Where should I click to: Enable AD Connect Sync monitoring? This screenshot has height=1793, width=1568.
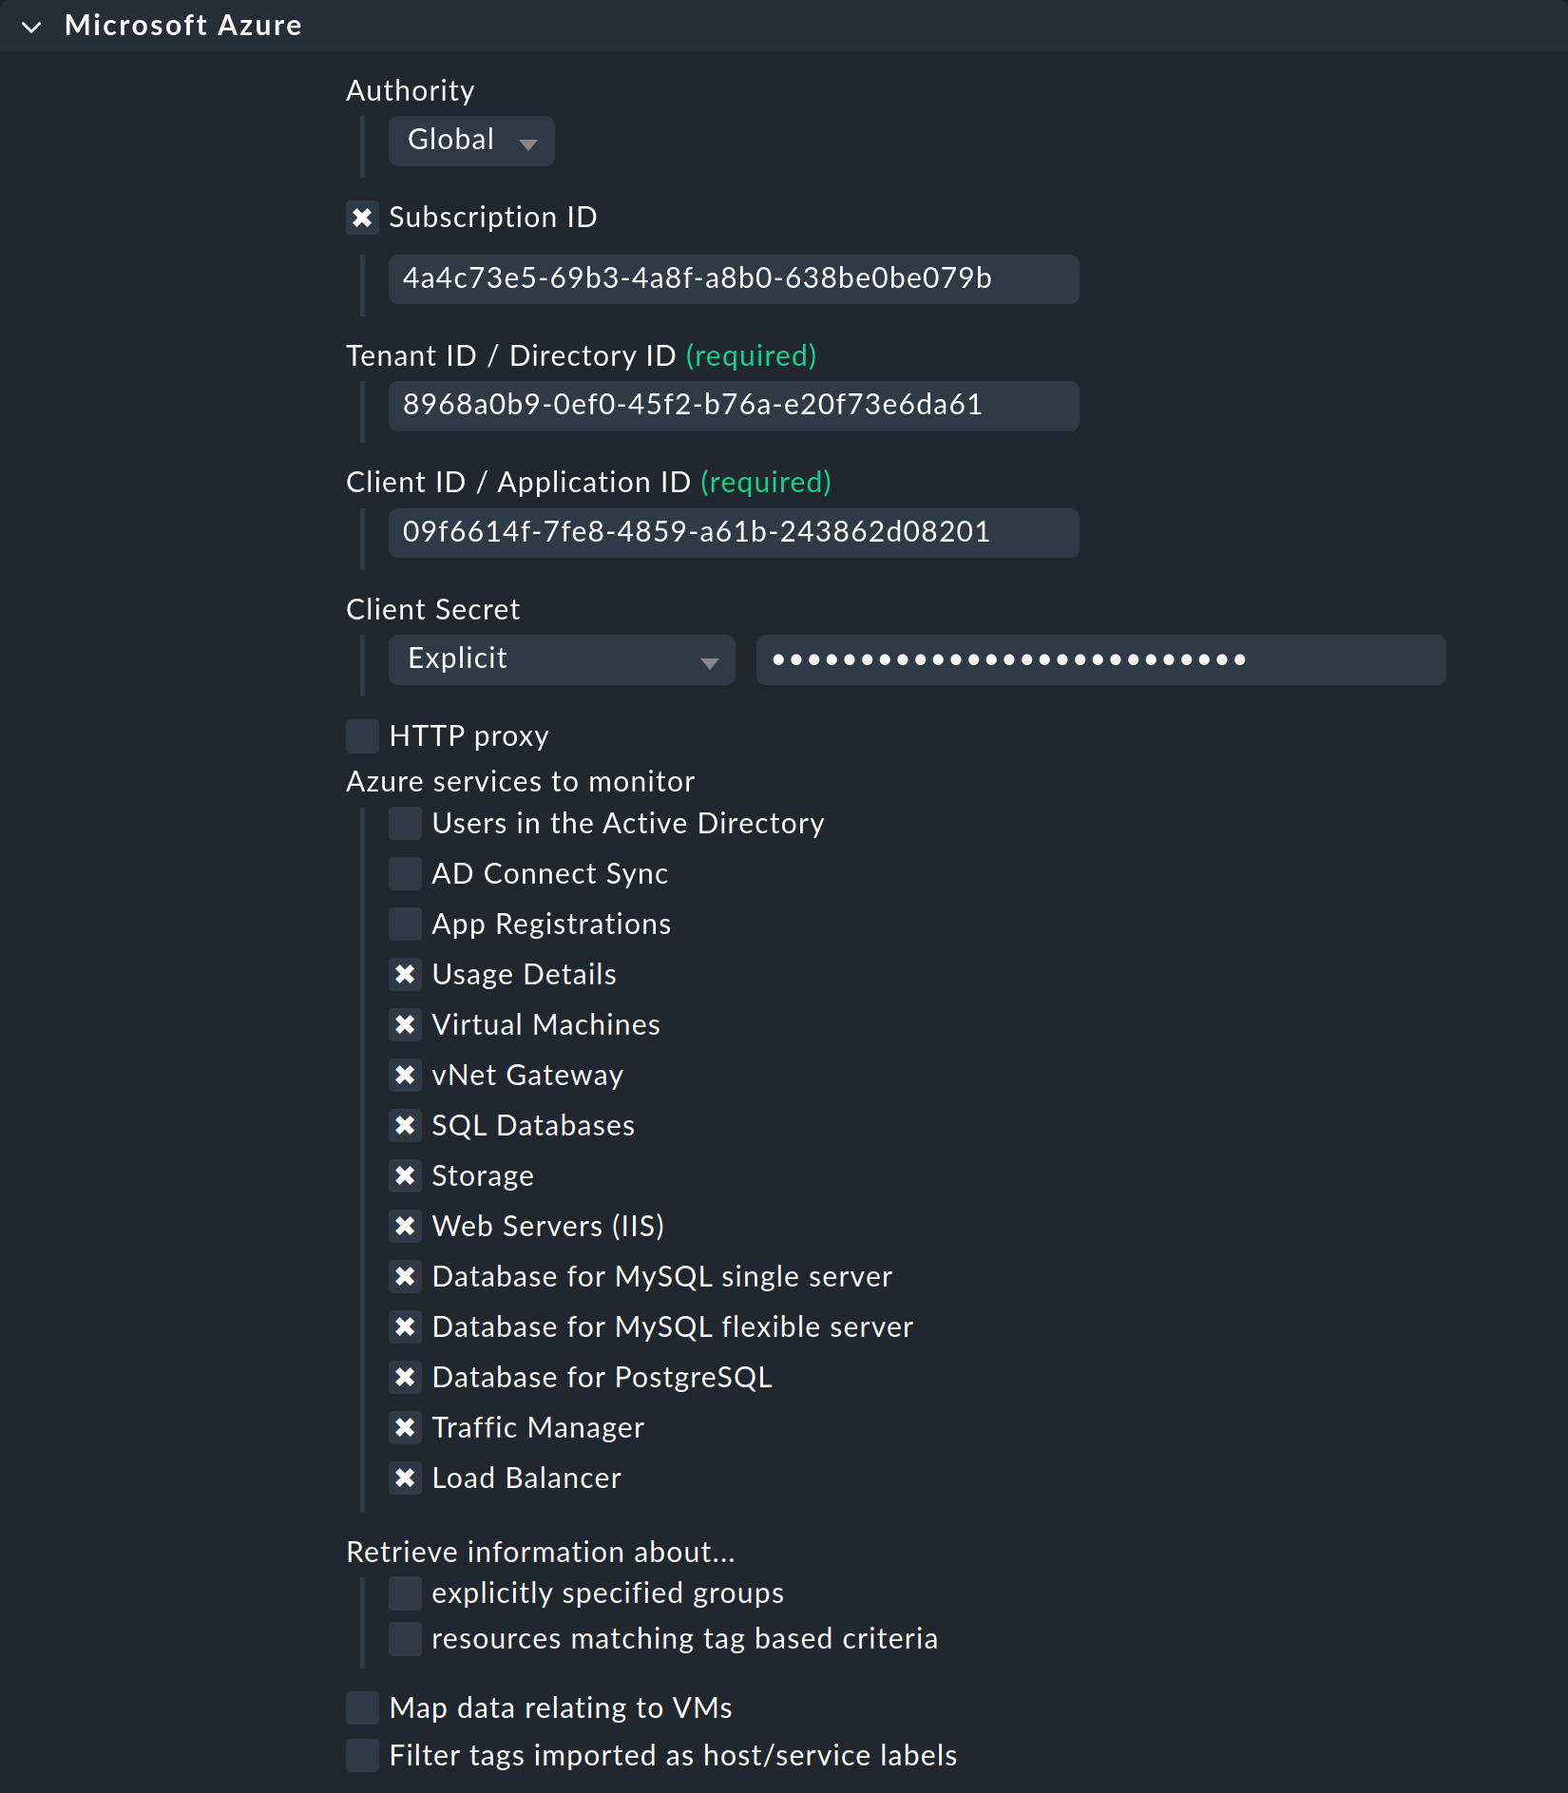point(404,873)
